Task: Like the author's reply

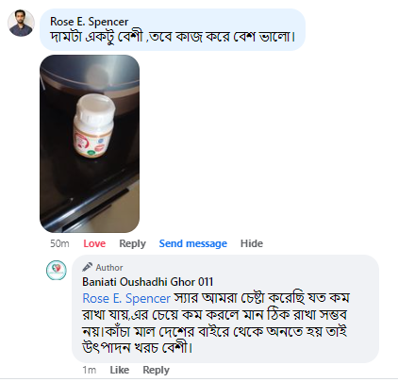Action: click(x=120, y=370)
